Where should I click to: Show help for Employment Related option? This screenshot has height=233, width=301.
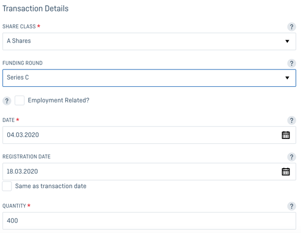[7, 101]
